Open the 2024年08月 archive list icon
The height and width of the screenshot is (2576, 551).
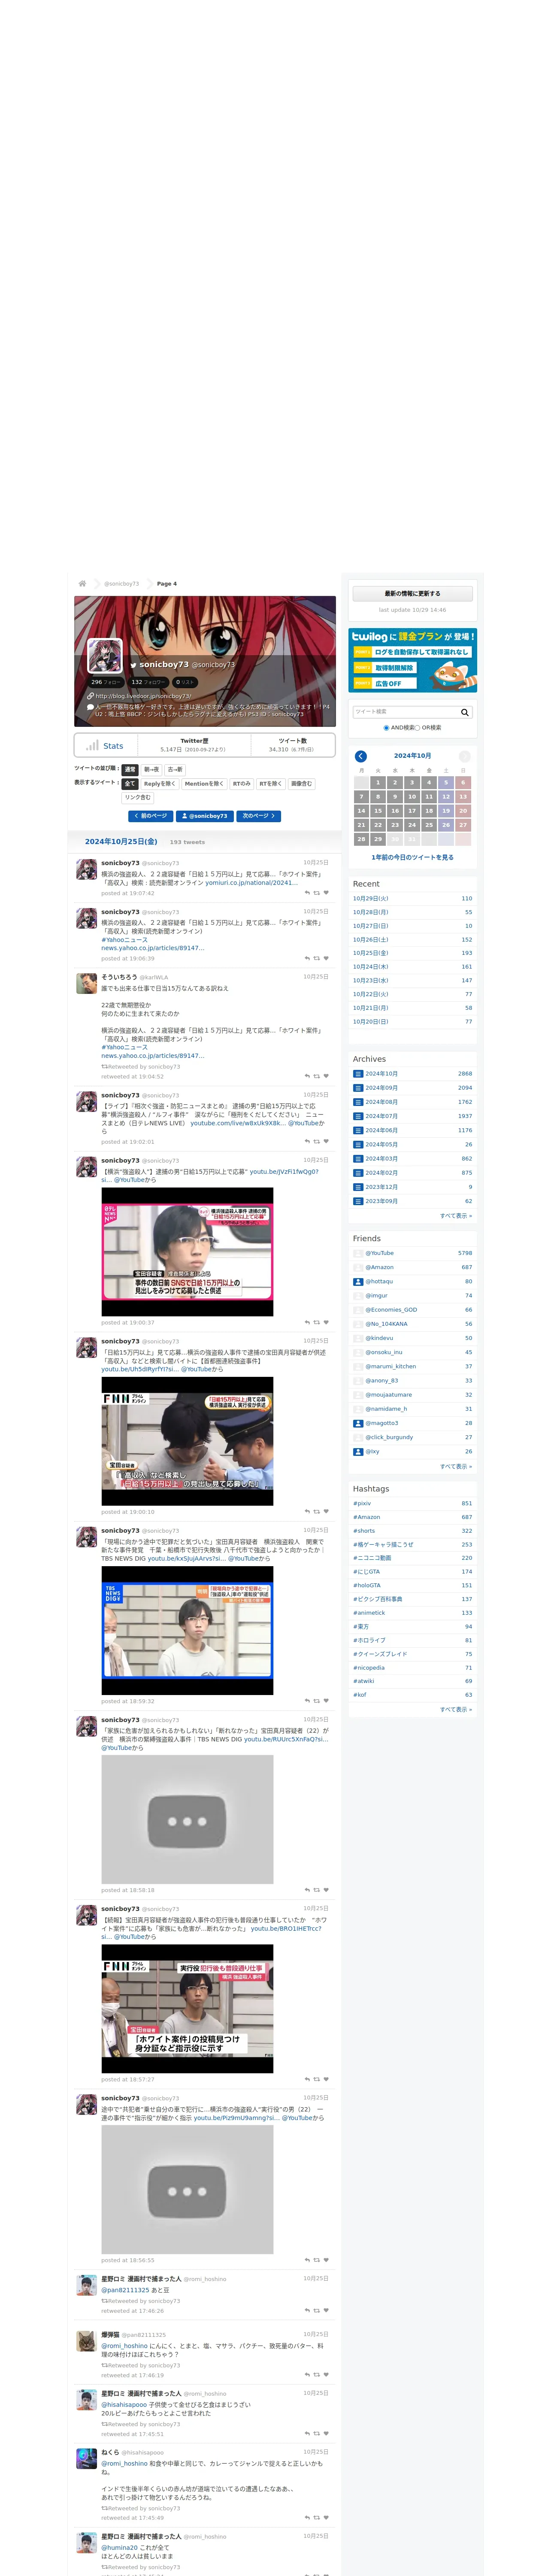pyautogui.click(x=358, y=1102)
